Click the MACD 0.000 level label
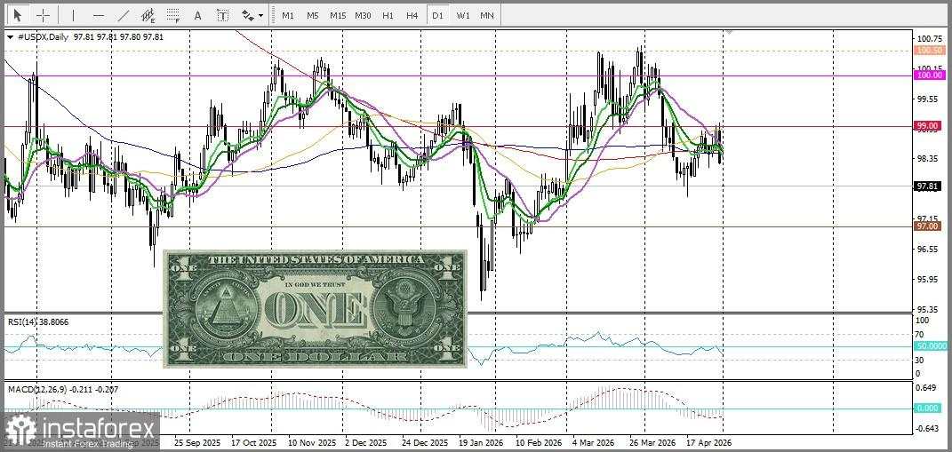The width and height of the screenshot is (952, 452). point(928,408)
